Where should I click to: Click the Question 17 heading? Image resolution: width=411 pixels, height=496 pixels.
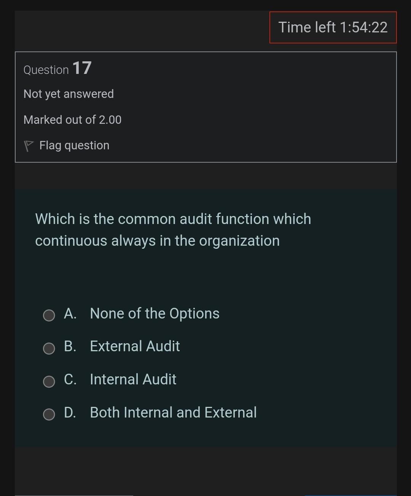point(56,69)
